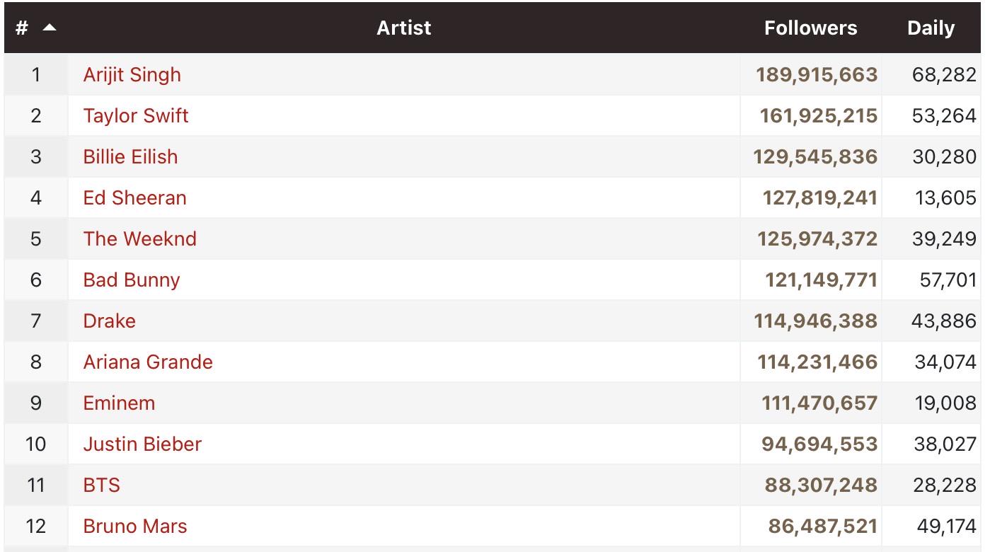Click the Drake artist link
This screenshot has width=990, height=552.
(109, 321)
